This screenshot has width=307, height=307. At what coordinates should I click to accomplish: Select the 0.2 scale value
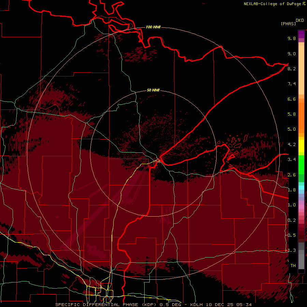coord(292,220)
